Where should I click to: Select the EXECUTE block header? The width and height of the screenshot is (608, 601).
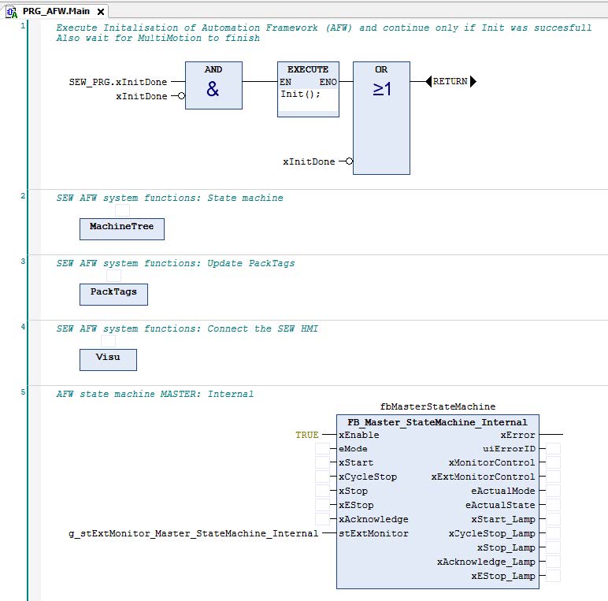308,69
